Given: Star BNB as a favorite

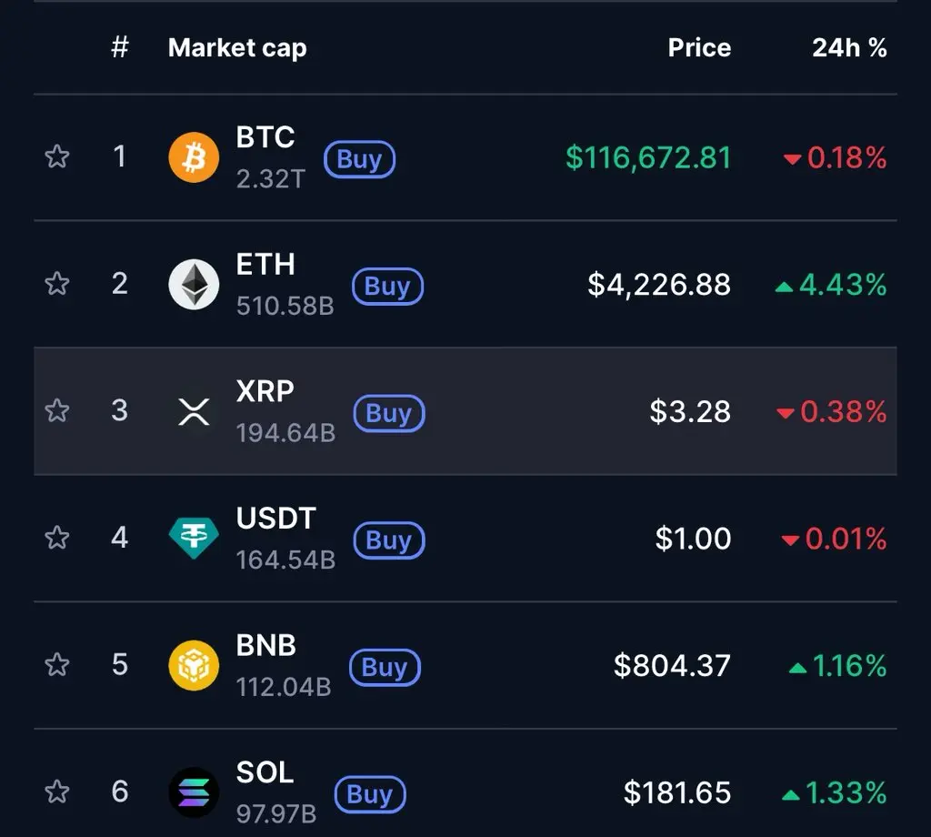Looking at the screenshot, I should coord(57,665).
